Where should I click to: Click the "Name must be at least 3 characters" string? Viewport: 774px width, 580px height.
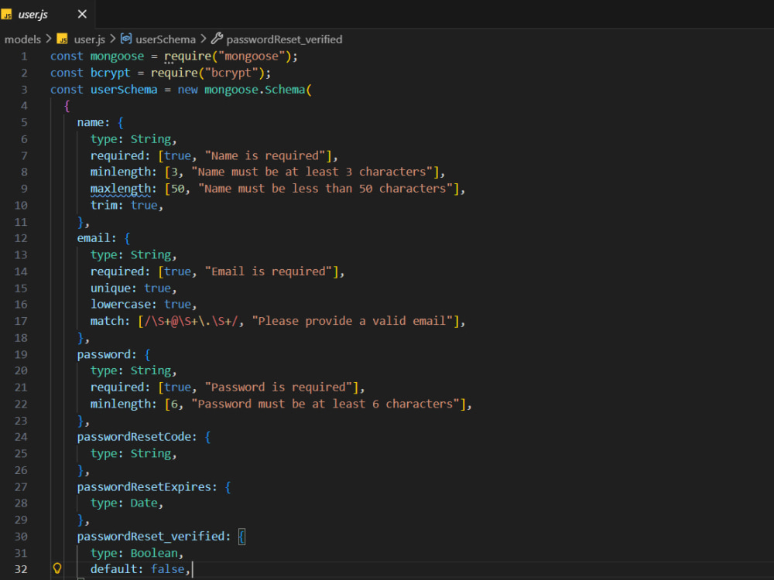[x=312, y=172]
